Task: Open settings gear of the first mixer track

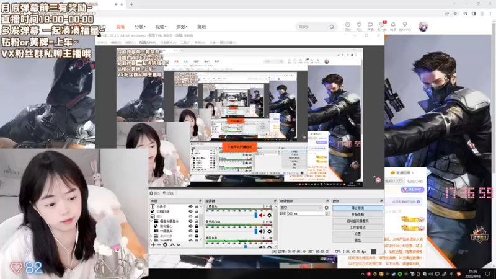Action: pos(269,215)
